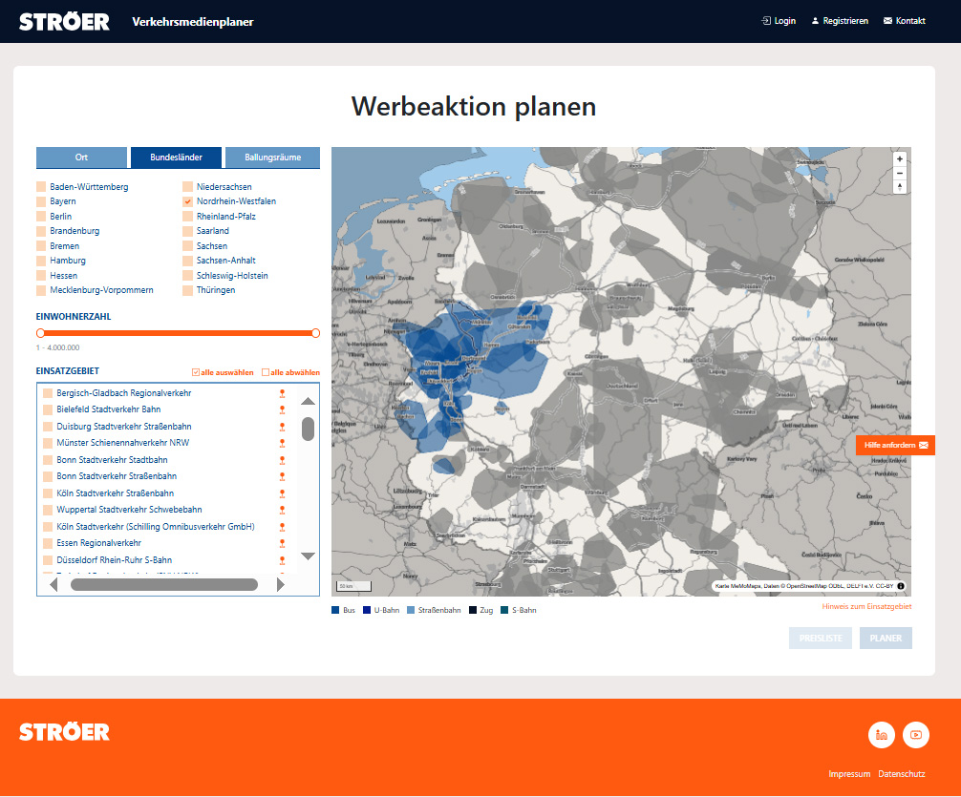The height and width of the screenshot is (797, 961).
Task: Click the Bus legend color swatch
Action: click(x=335, y=610)
